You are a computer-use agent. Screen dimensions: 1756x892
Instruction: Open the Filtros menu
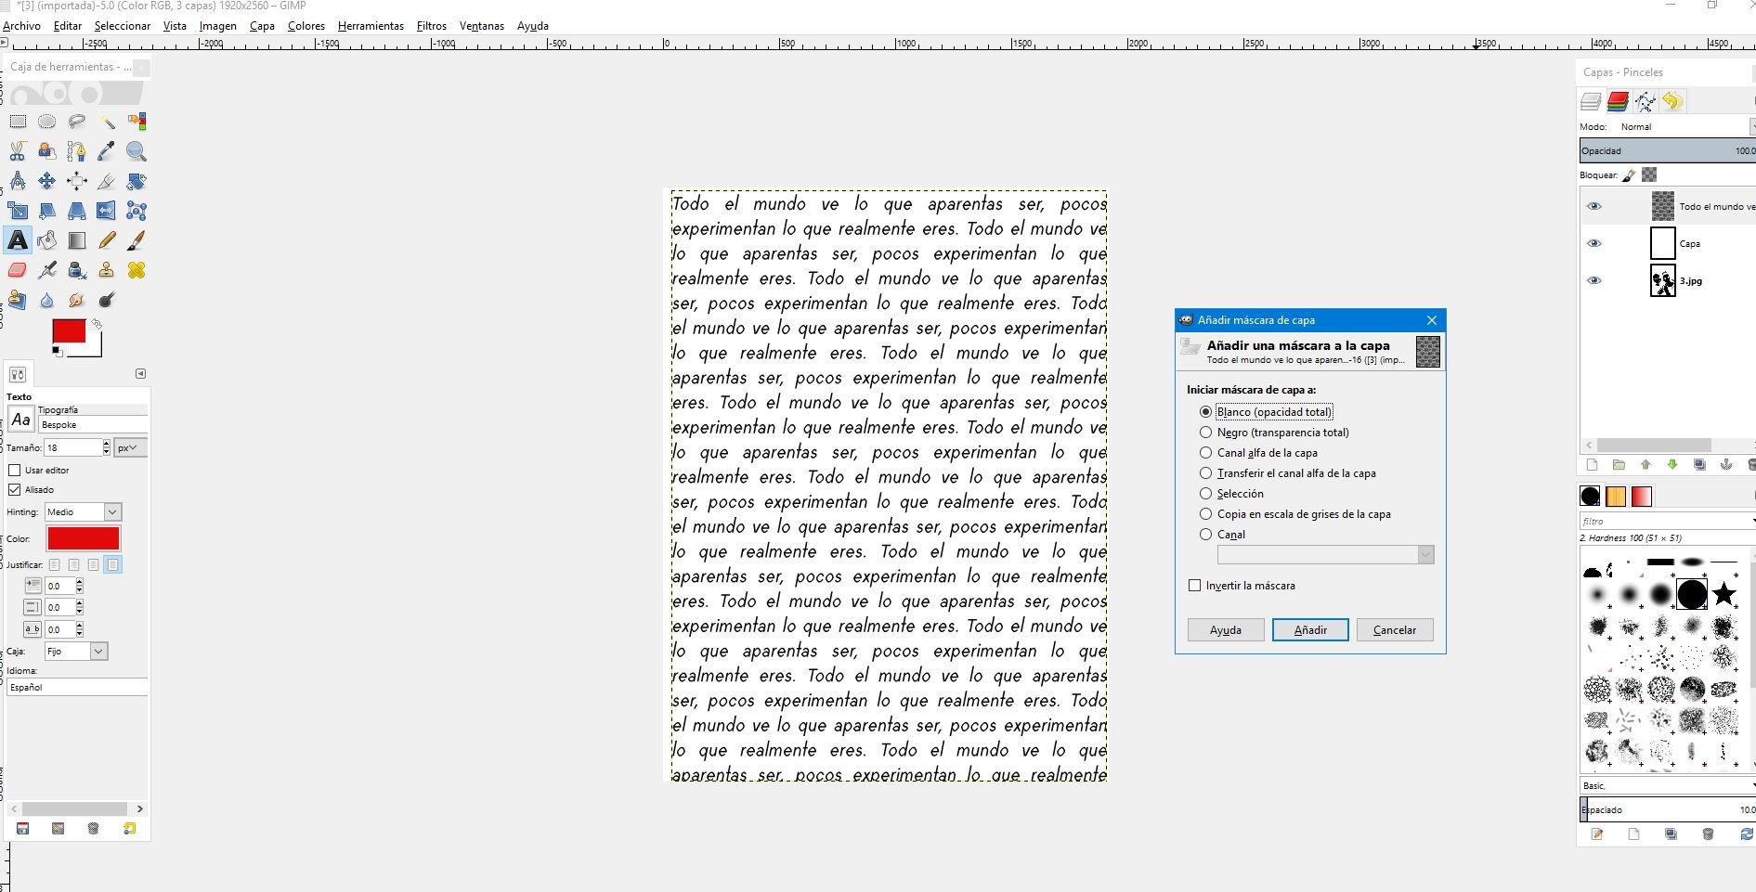(431, 26)
